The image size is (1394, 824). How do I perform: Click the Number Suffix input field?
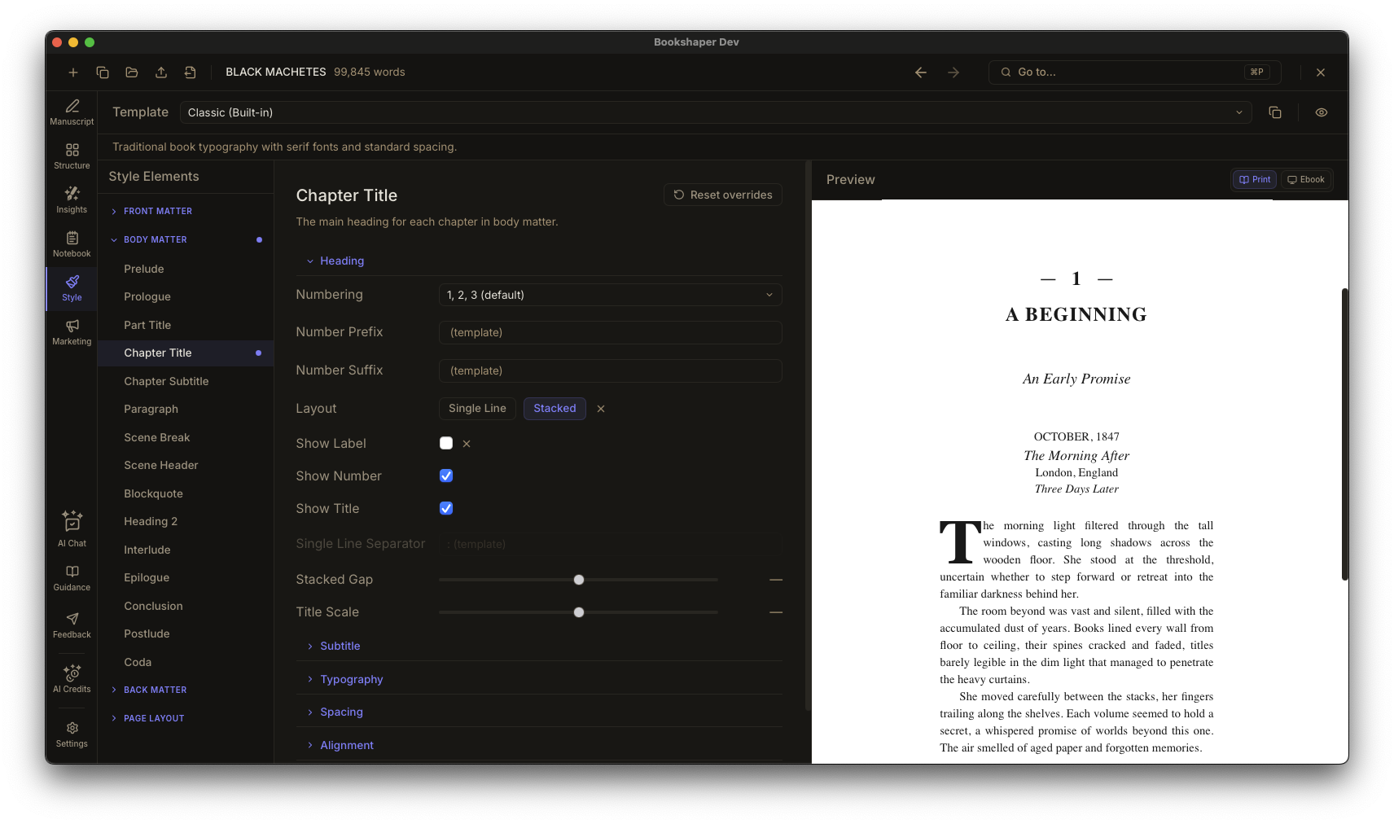(610, 370)
